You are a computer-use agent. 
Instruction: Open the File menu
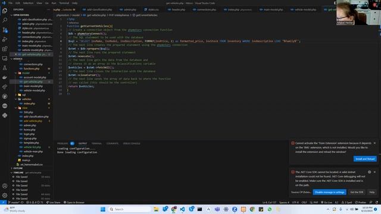(11, 3)
